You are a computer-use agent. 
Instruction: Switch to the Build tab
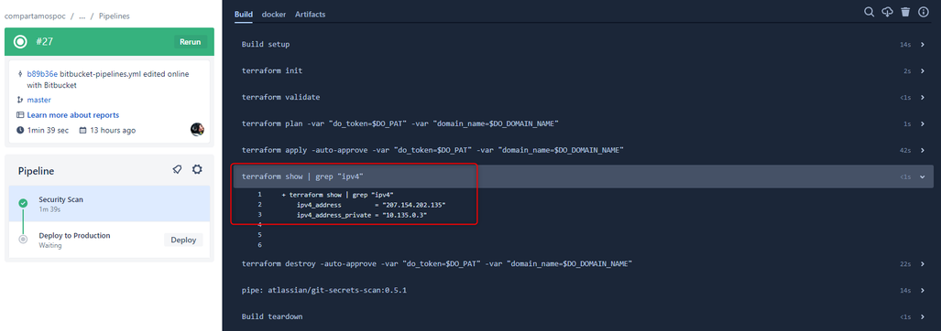click(244, 15)
